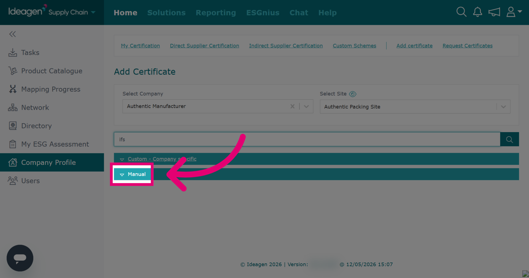Open the search magnifier in header
529x278 pixels.
click(461, 12)
